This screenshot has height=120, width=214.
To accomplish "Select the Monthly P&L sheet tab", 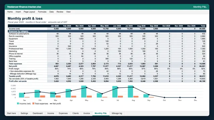I will (x=101, y=113).
